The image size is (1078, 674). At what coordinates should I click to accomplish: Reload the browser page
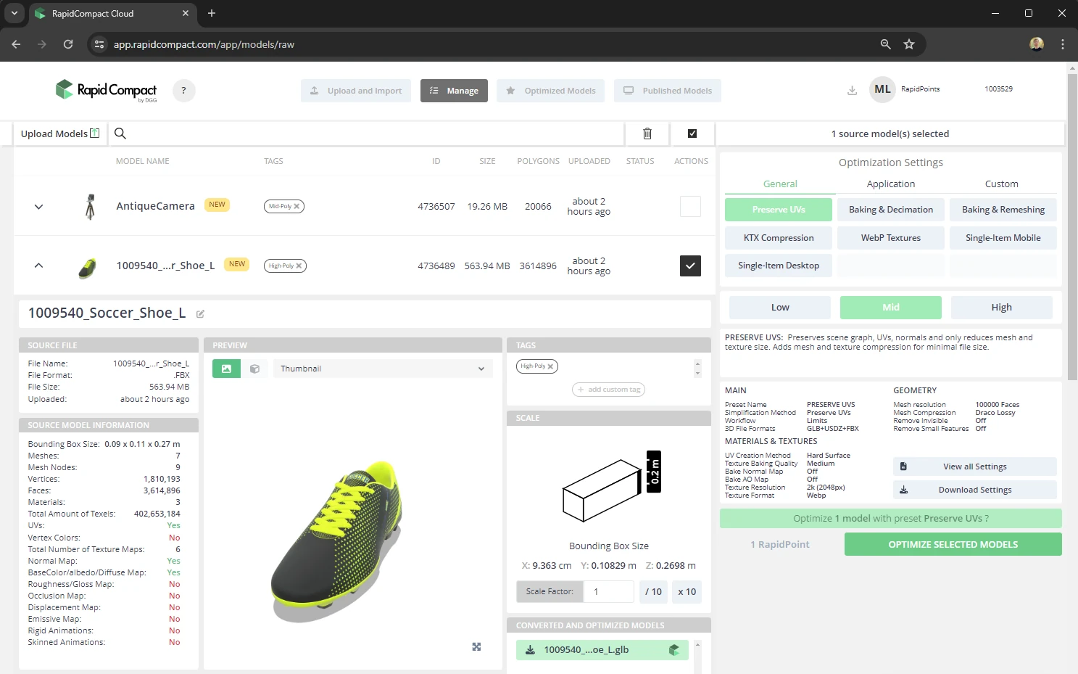pos(68,44)
